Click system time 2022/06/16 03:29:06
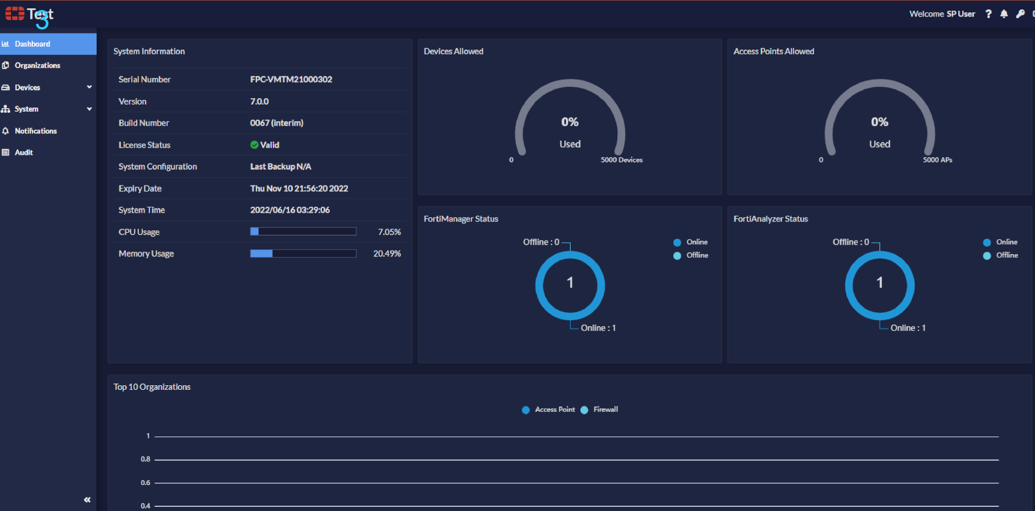The height and width of the screenshot is (511, 1035). point(290,210)
